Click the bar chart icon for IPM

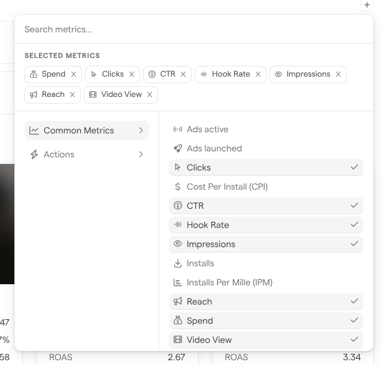[178, 282]
